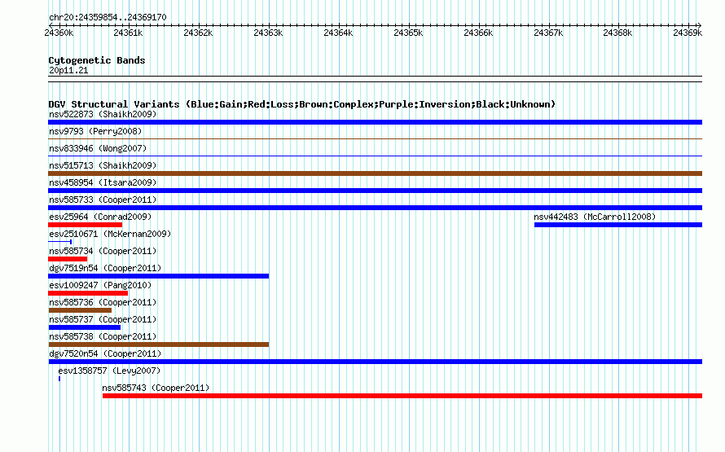Click the thin brown nsv9793 variant line
The image size is (725, 452).
375,138
